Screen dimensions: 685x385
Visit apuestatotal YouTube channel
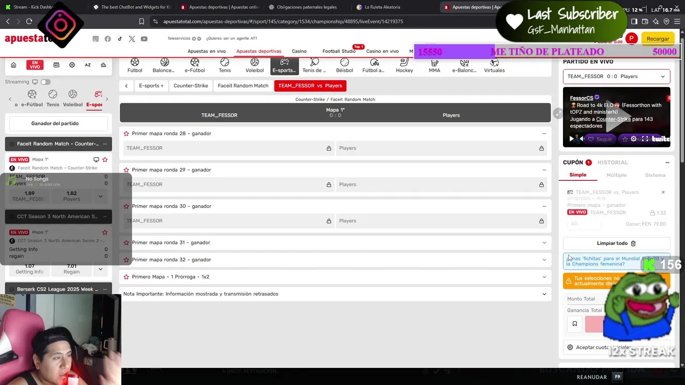click(144, 39)
